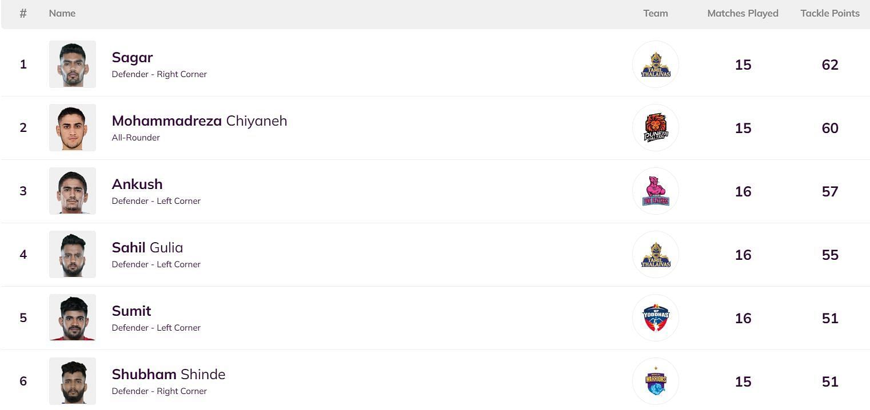
Task: Click the Tamil Thalaivas logo beside Sagar
Action: tap(656, 64)
